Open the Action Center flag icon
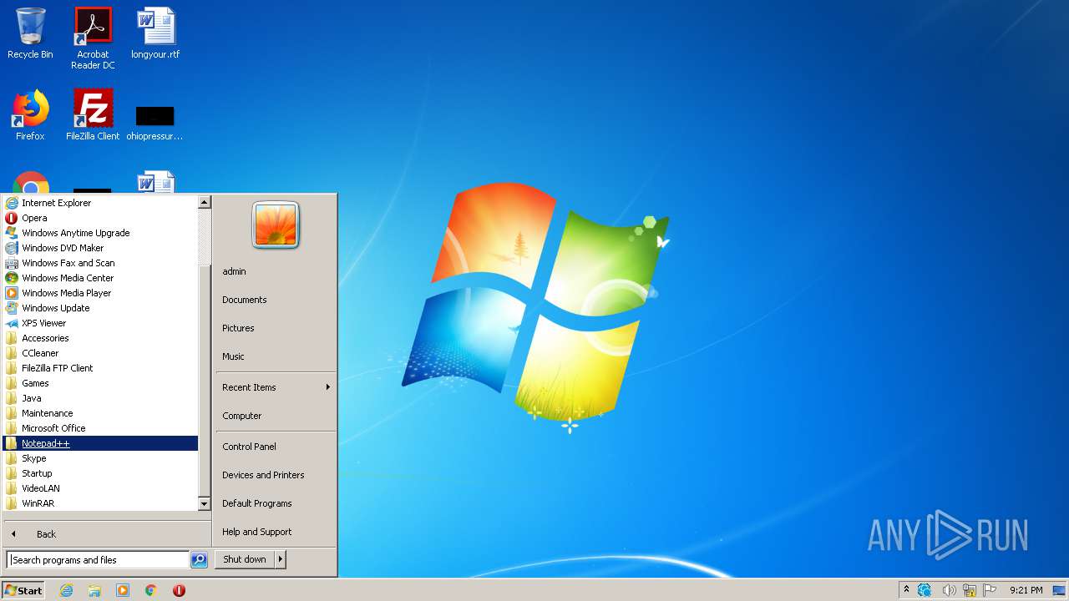 (990, 590)
